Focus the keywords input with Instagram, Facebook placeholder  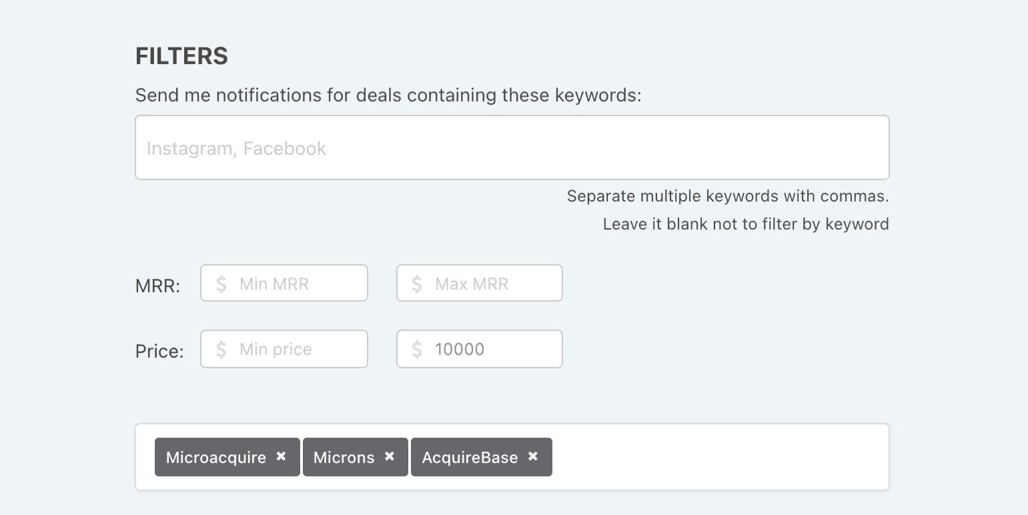click(512, 148)
